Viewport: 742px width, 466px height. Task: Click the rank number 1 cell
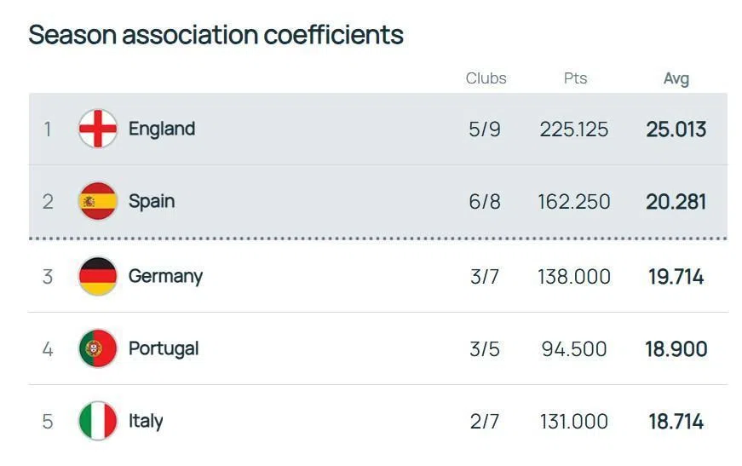48,129
